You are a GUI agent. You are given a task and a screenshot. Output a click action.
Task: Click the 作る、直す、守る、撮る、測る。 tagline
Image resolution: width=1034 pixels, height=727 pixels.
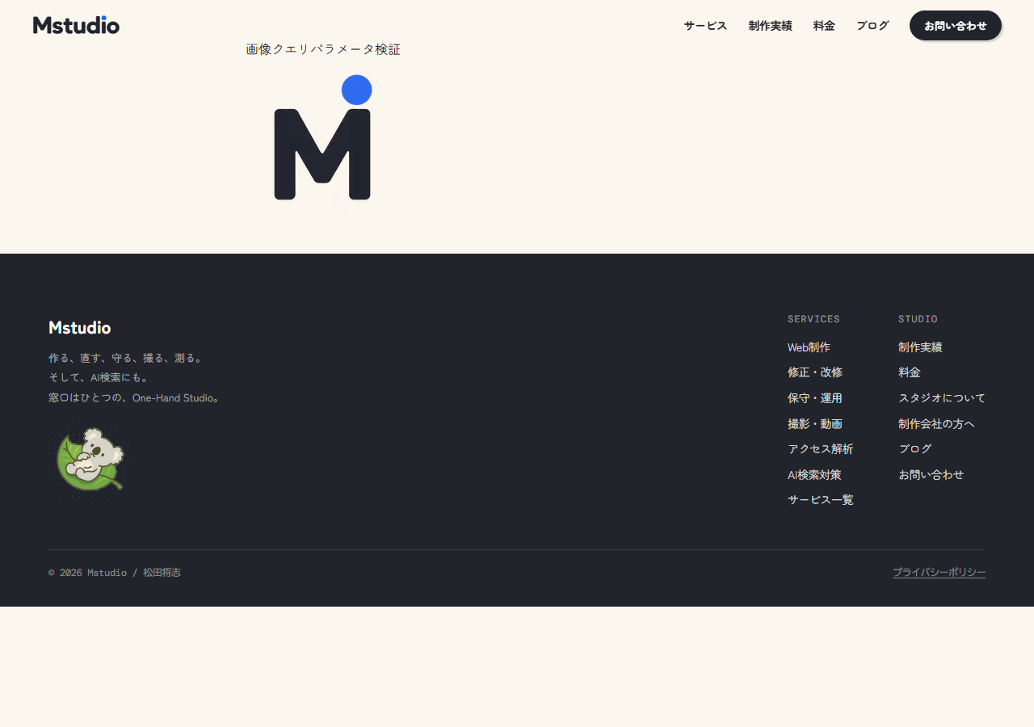click(128, 358)
